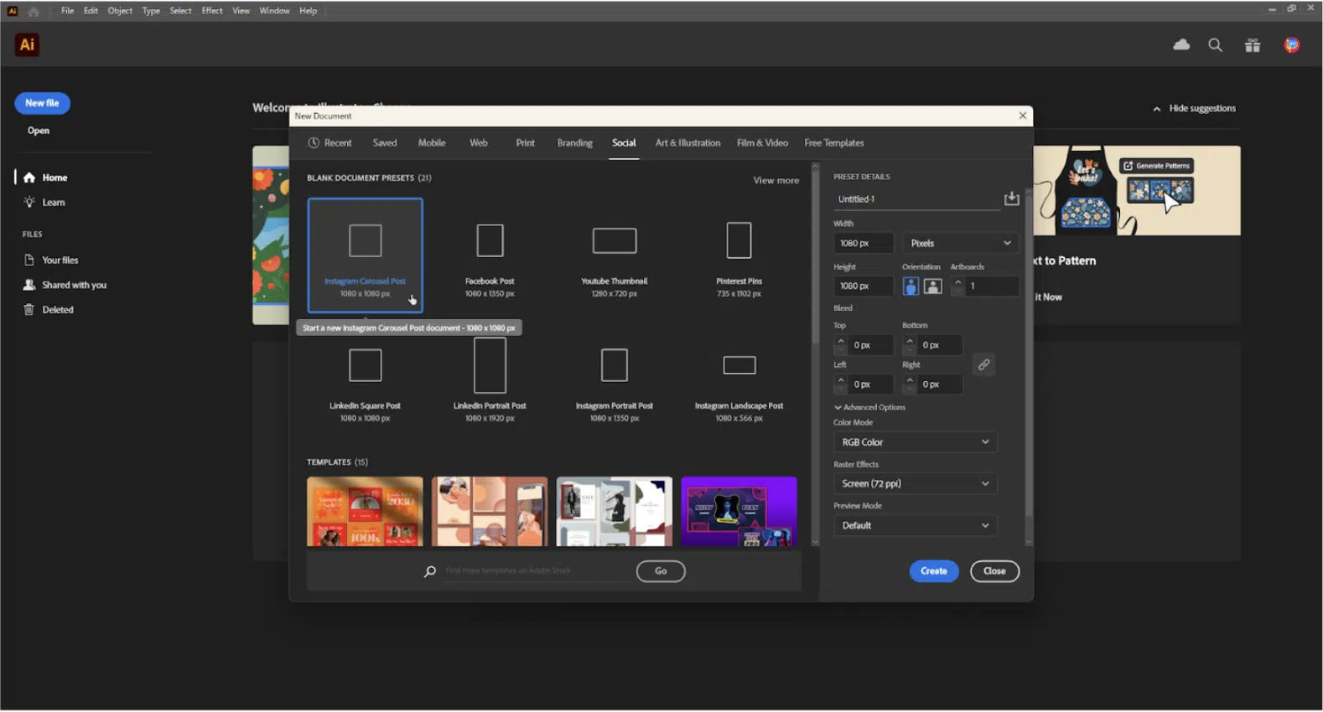The width and height of the screenshot is (1323, 712).
Task: Collapse suggestions with Hide suggestions chevron
Action: tap(1157, 109)
